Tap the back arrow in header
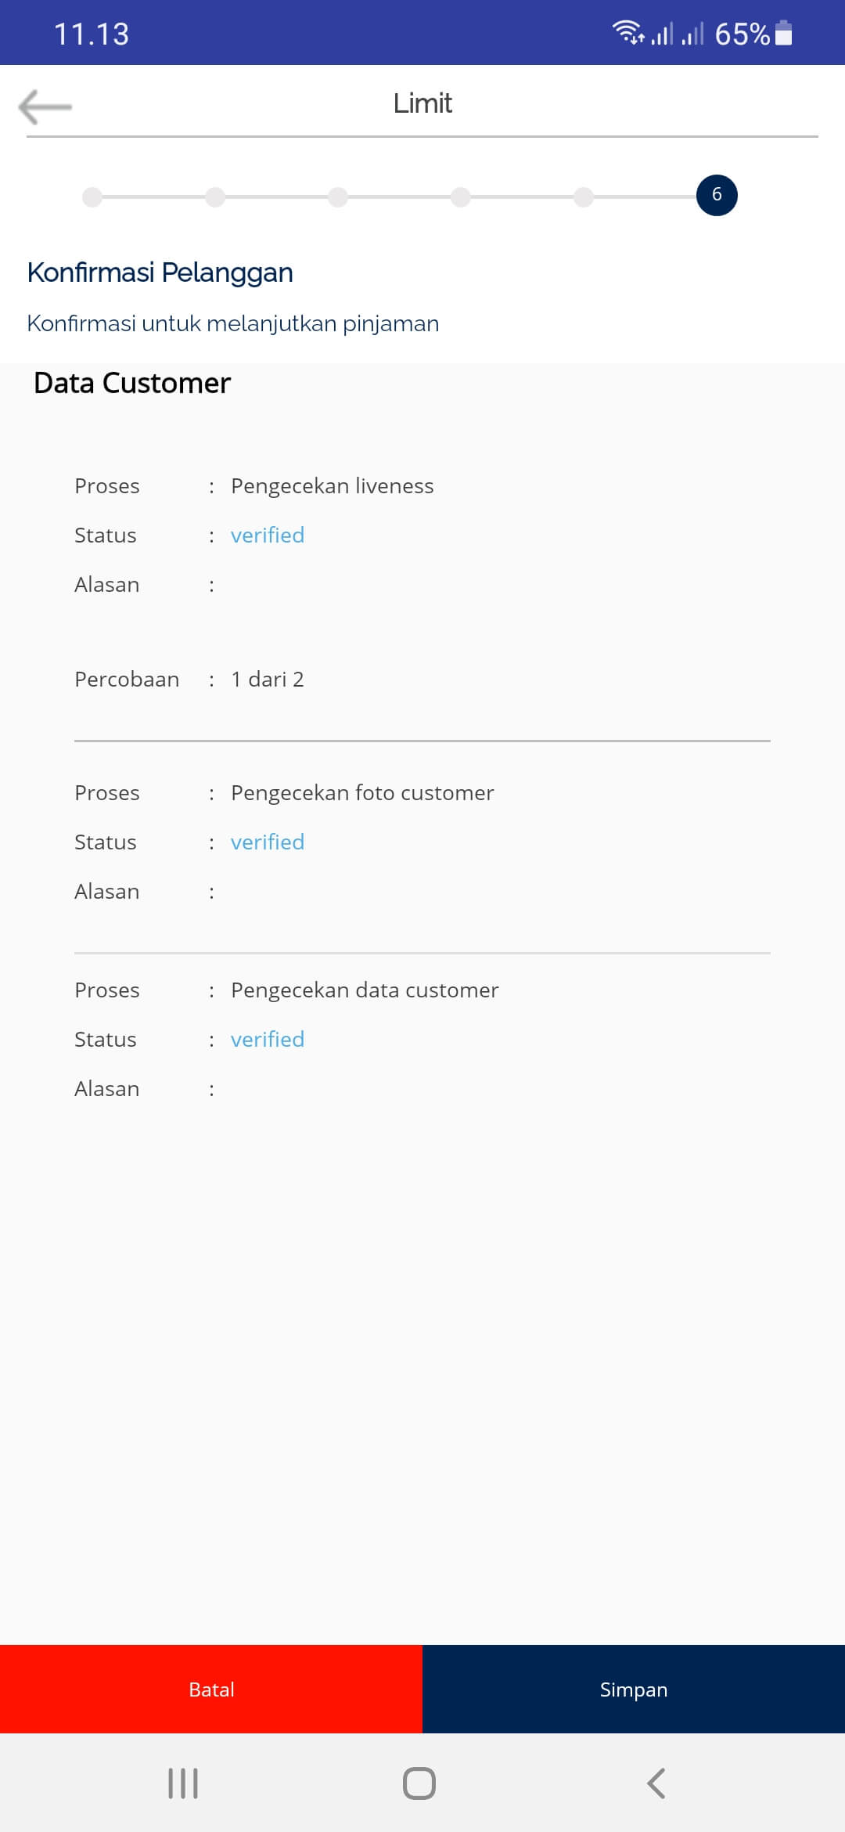Viewport: 845px width, 1832px height. pos(45,106)
